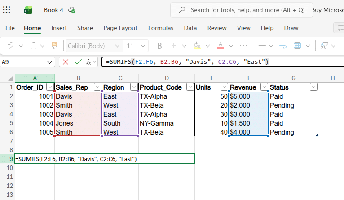Image resolution: width=344 pixels, height=200 pixels.
Task: Click the more options ellipsis button
Action: point(244,46)
